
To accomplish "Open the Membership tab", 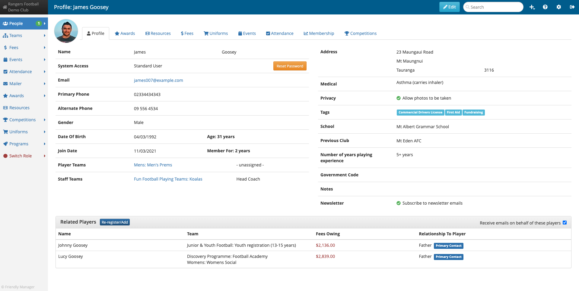I will [x=319, y=33].
